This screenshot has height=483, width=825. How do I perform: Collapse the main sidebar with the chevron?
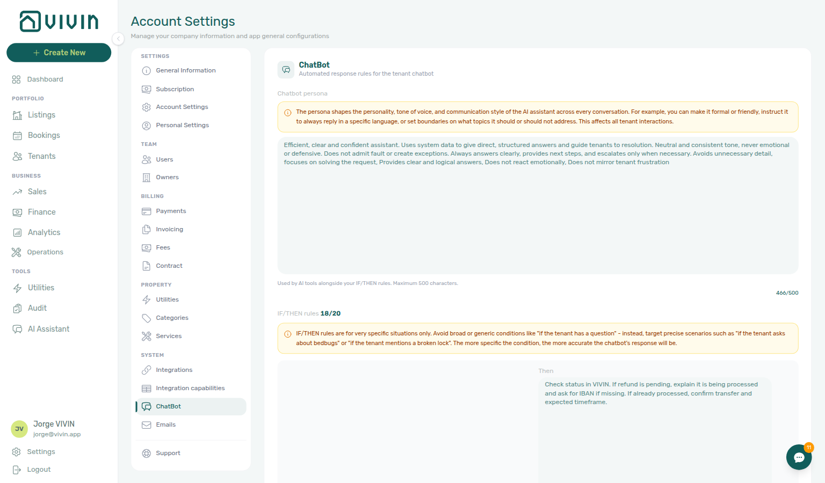pyautogui.click(x=118, y=39)
